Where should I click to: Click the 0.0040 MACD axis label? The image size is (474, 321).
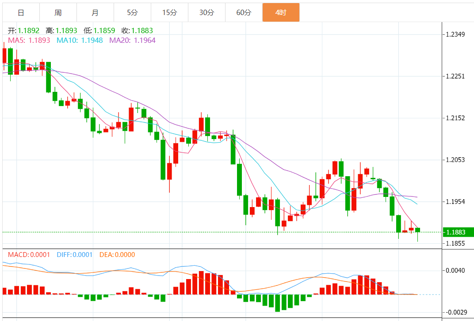[455, 270]
